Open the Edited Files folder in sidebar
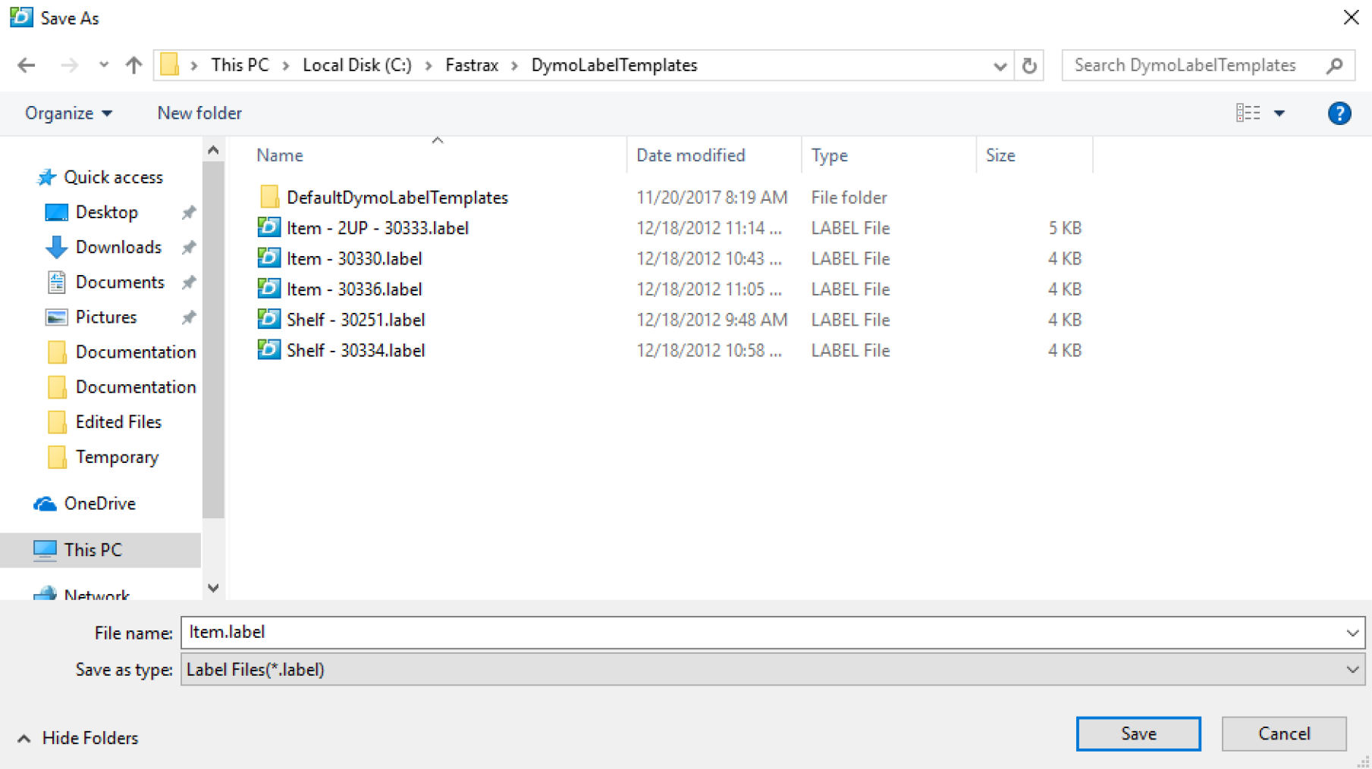 click(x=118, y=422)
